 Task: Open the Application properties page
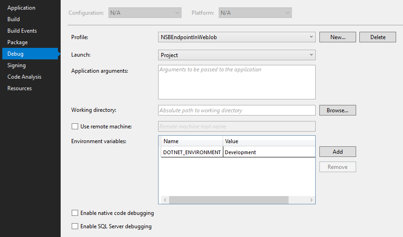coord(21,8)
